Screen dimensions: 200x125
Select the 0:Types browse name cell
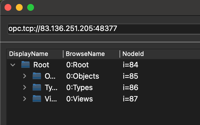pyautogui.click(x=80, y=88)
